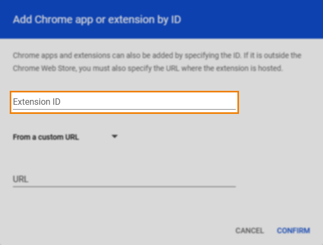Click the dropdown arrow beside custom URL
This screenshot has width=323, height=245.
point(114,136)
